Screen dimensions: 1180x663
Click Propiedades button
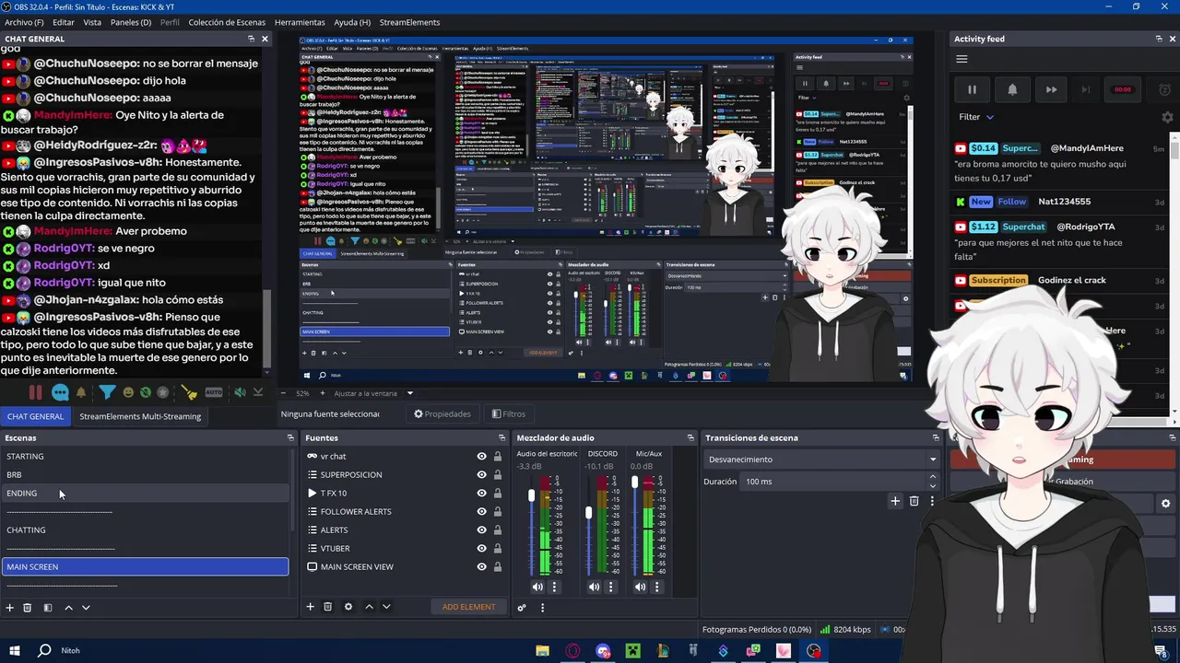click(x=442, y=414)
